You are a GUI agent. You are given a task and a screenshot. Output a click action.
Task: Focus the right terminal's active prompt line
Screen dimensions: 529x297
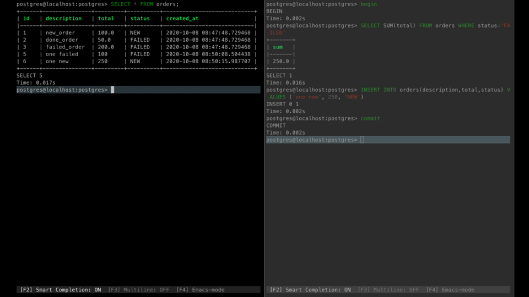click(388, 140)
